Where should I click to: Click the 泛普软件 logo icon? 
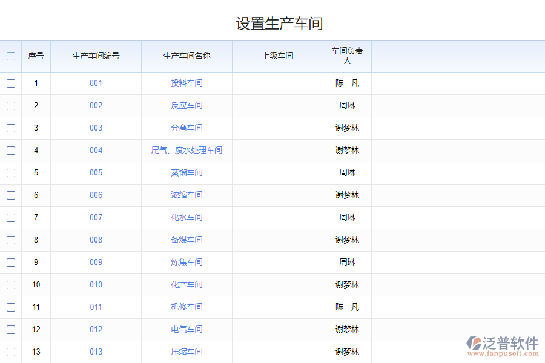click(474, 344)
